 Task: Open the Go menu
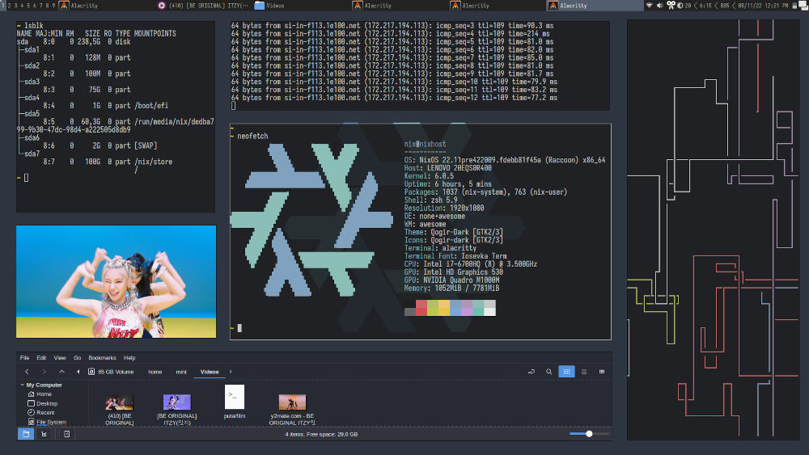[78, 357]
